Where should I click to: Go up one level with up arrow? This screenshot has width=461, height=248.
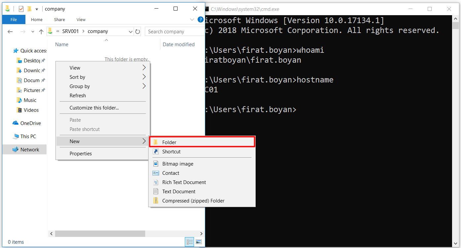41,32
